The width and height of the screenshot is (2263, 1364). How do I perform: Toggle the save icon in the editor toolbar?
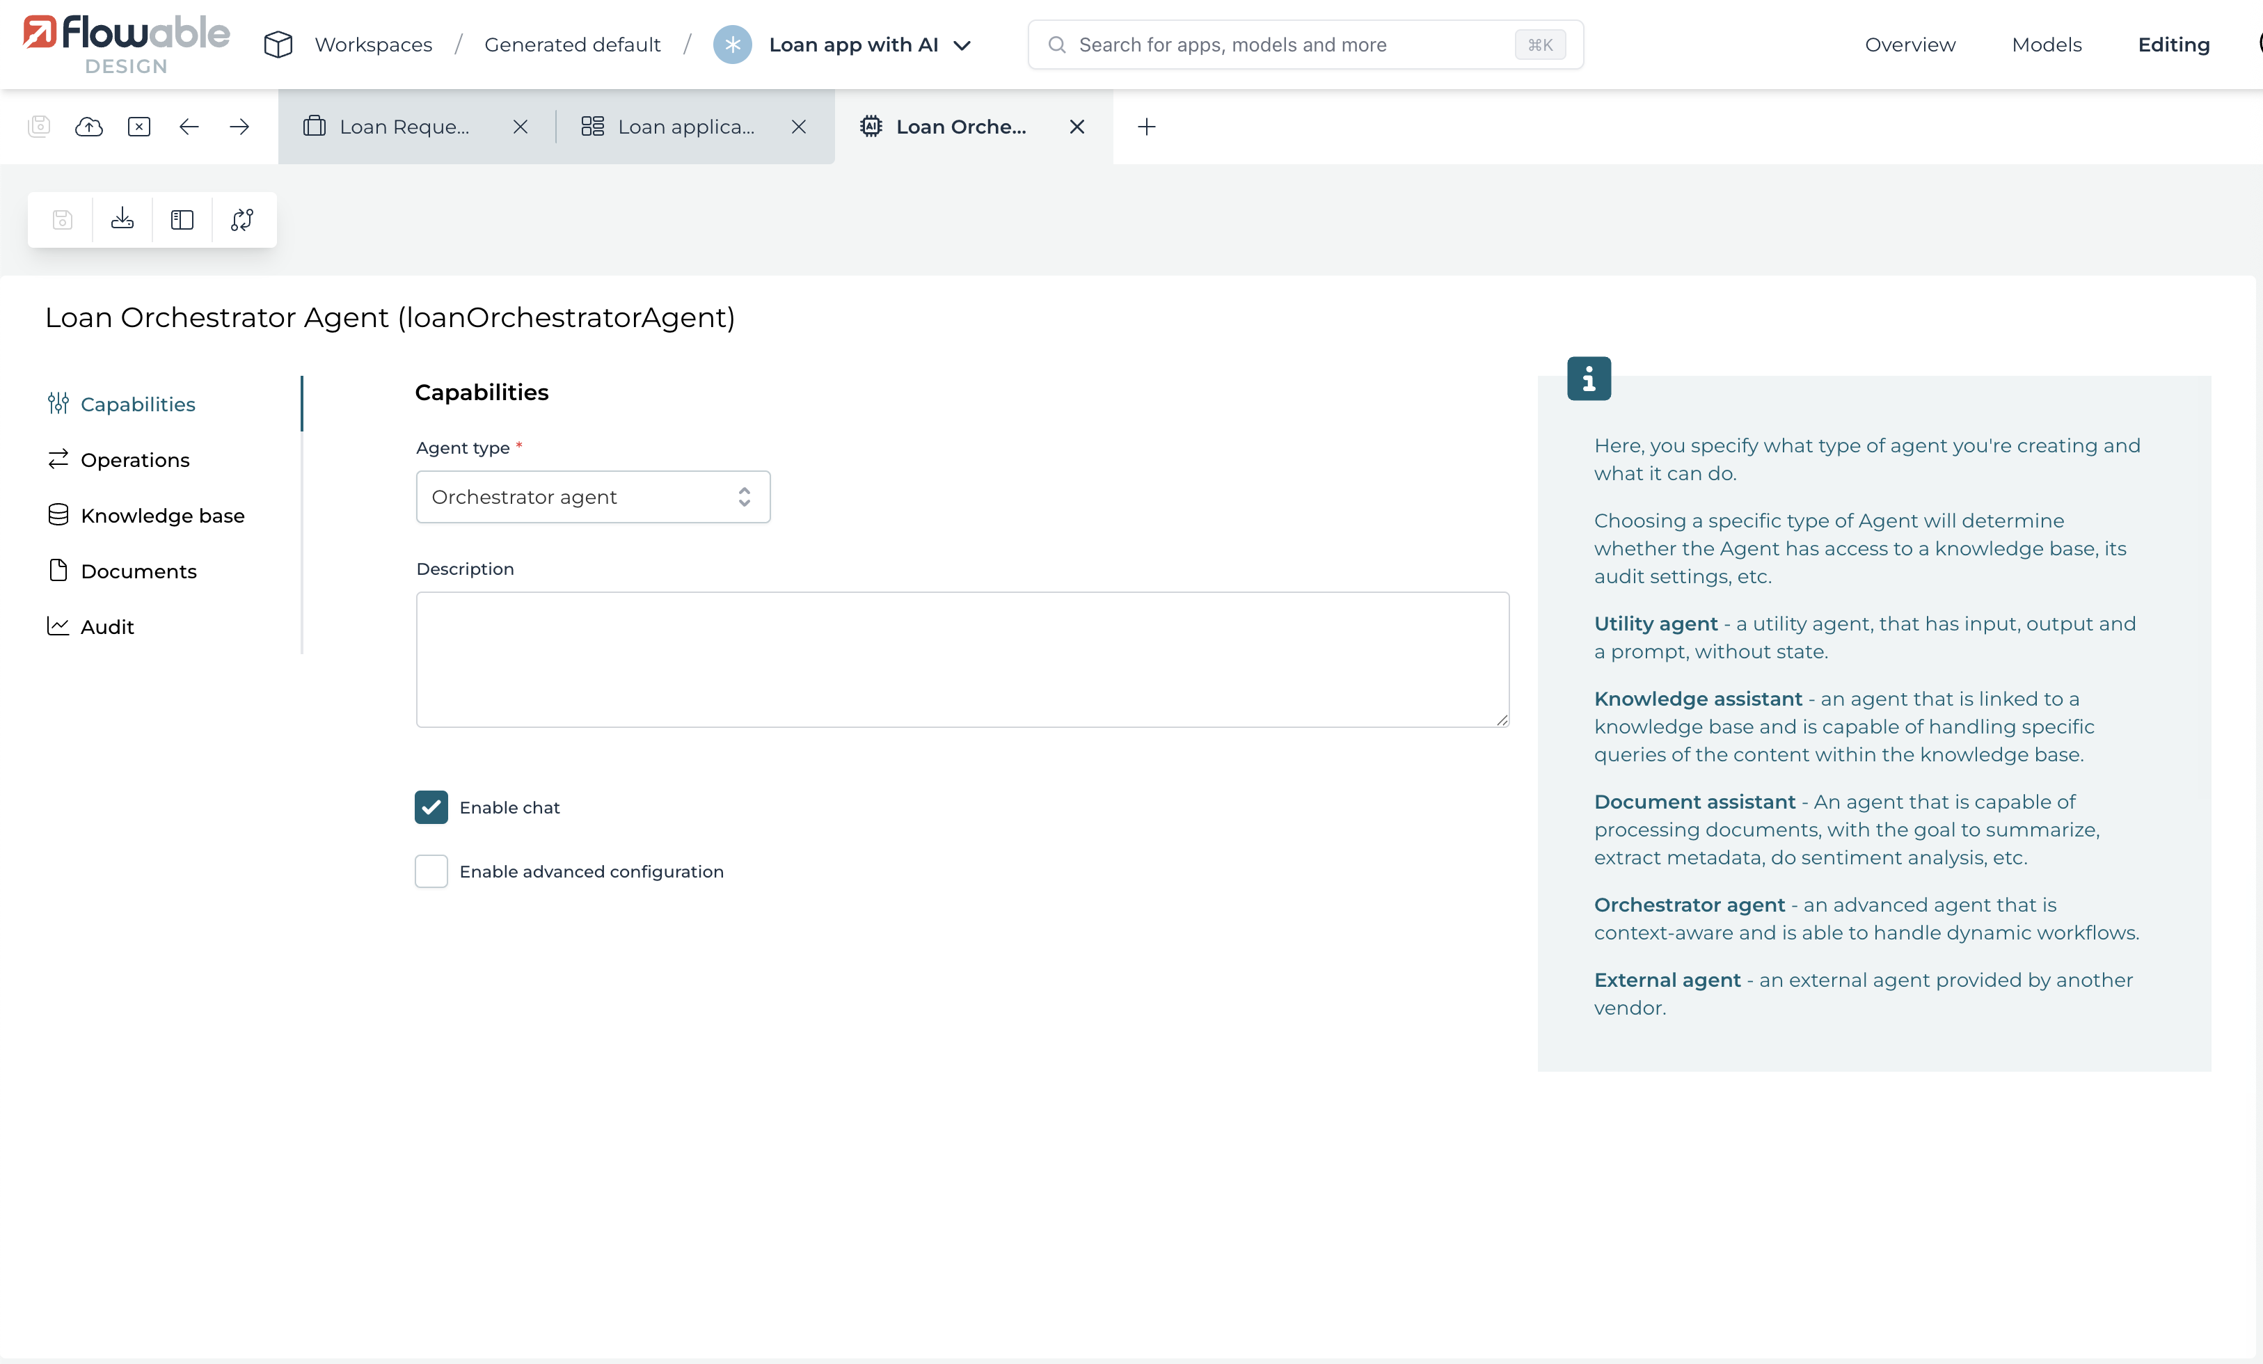point(61,219)
